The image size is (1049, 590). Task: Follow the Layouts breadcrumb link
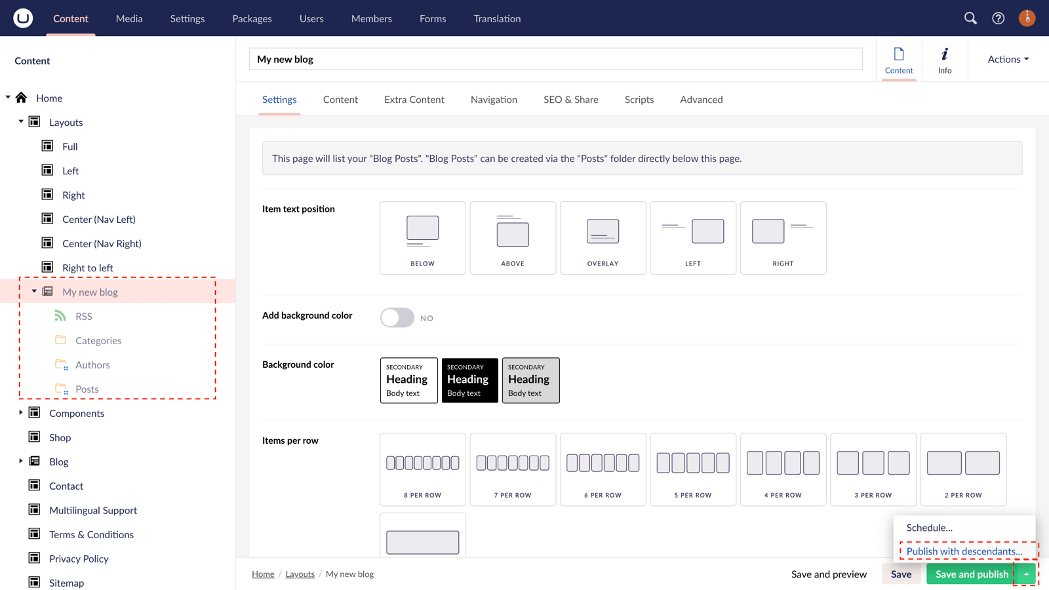point(300,574)
